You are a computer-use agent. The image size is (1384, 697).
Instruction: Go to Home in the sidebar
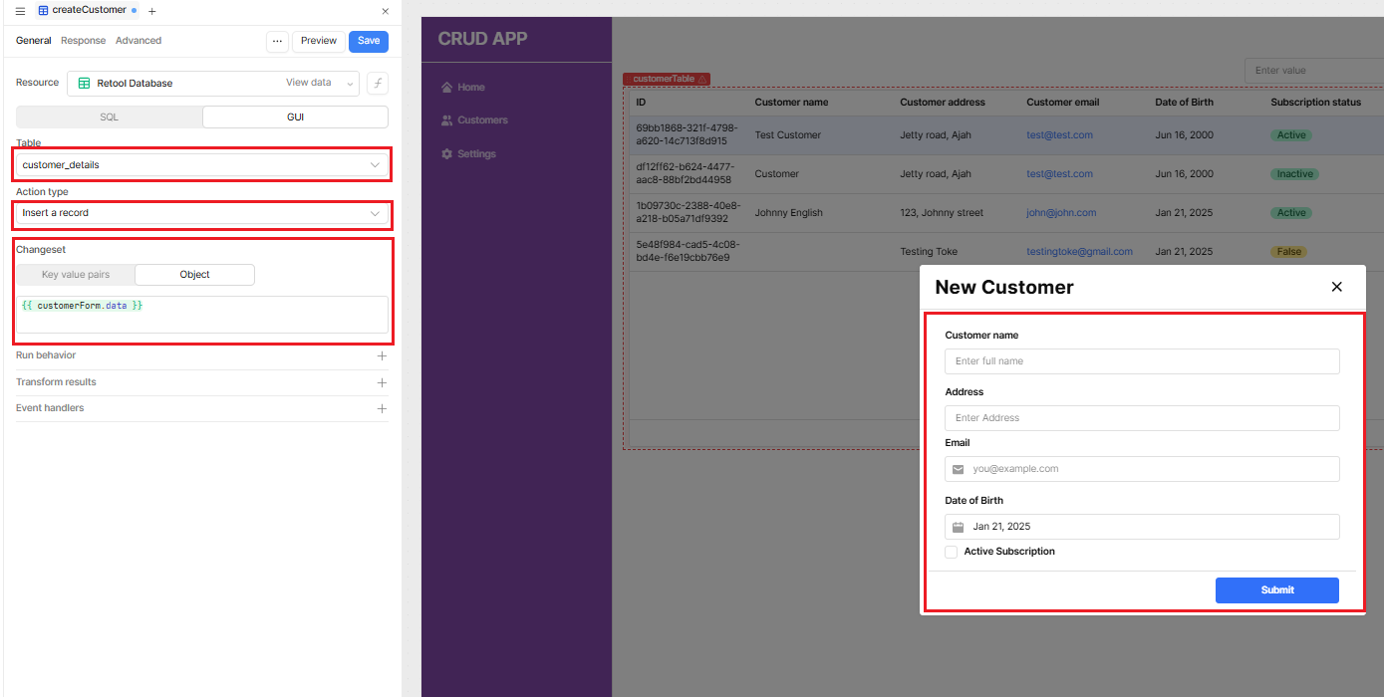click(x=470, y=88)
